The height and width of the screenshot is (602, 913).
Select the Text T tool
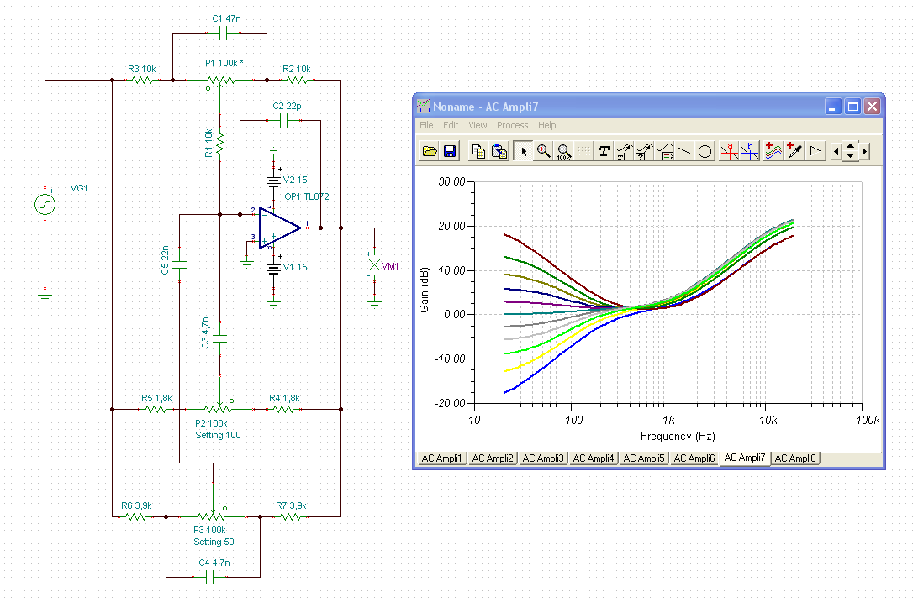click(x=604, y=151)
